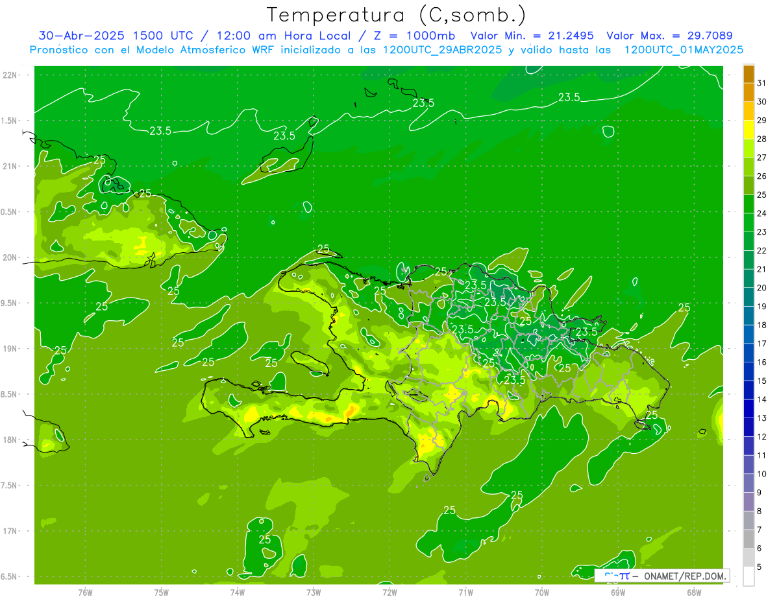Click the '21N' latitude axis label

pos(11,166)
